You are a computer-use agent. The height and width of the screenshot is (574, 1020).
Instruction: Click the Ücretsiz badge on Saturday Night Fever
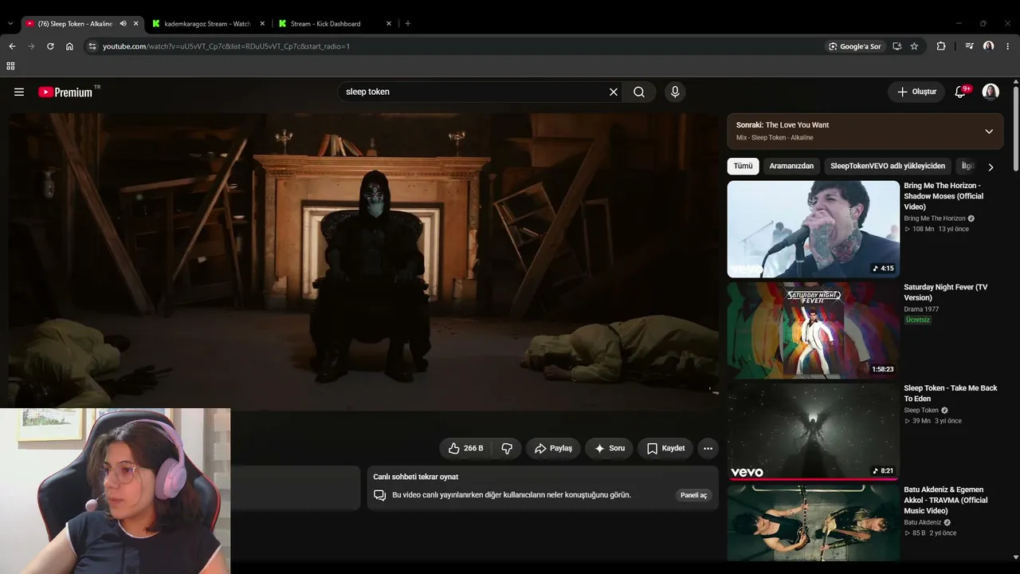pyautogui.click(x=918, y=320)
